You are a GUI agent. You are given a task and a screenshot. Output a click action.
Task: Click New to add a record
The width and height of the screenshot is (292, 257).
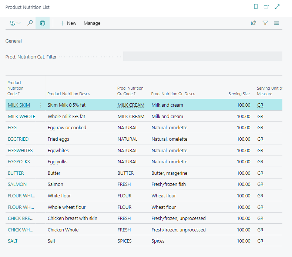[68, 23]
